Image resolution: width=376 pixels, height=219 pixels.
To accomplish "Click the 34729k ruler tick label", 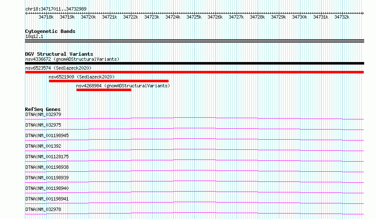I will tap(278, 17).
